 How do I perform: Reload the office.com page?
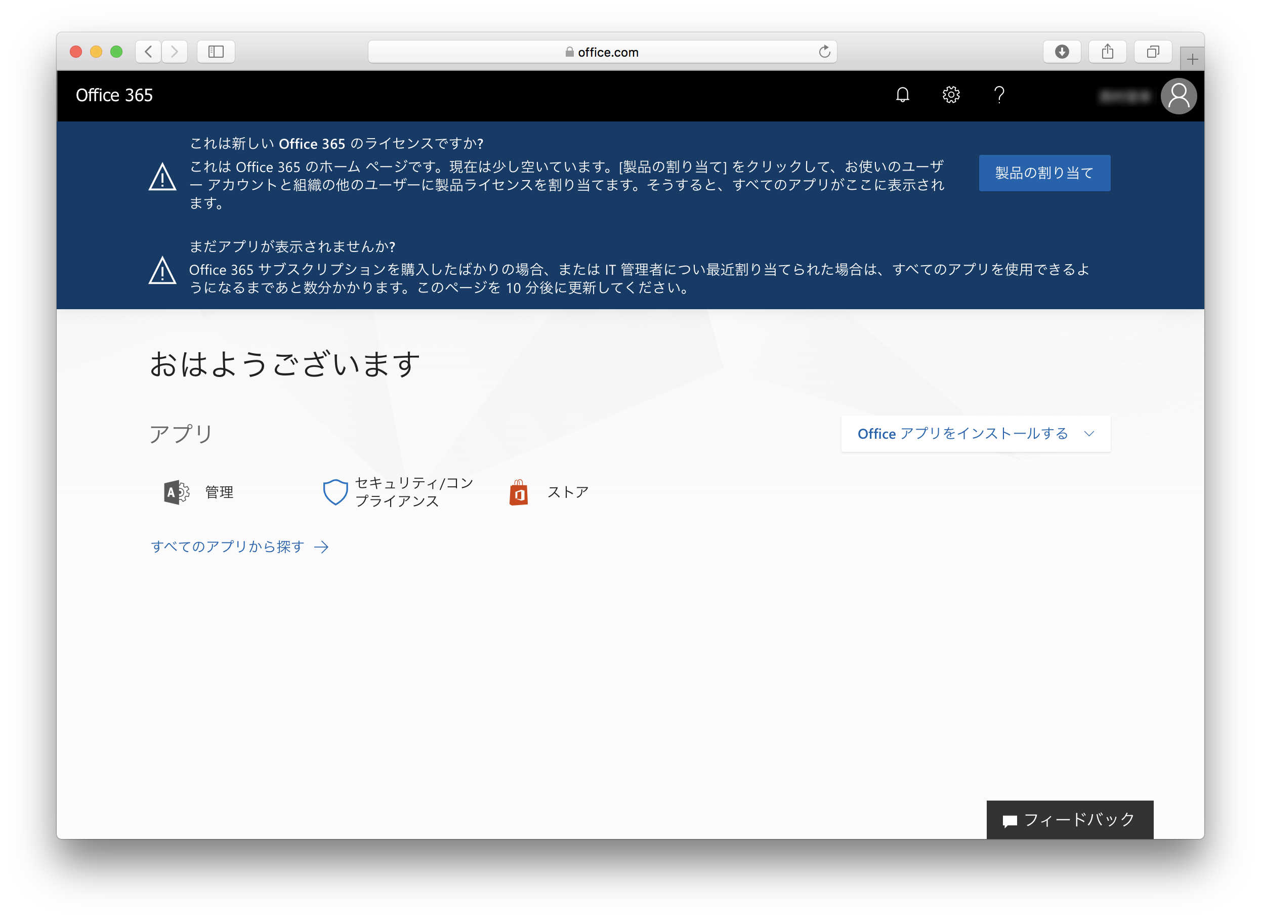824,52
